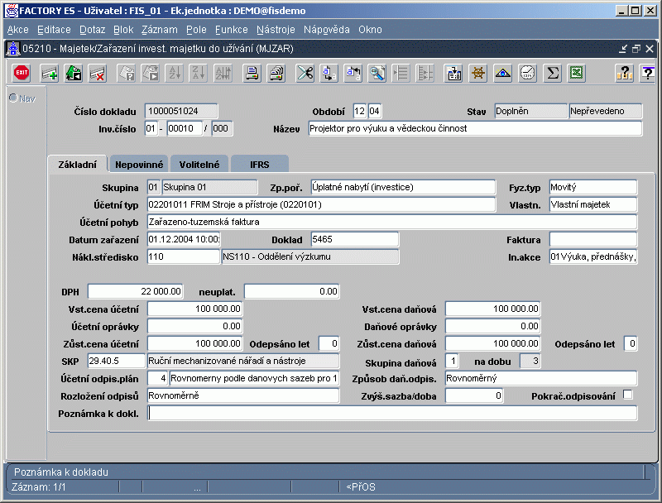The height and width of the screenshot is (503, 662).
Task: Click the Vst.cena účetní field
Action: [194, 309]
